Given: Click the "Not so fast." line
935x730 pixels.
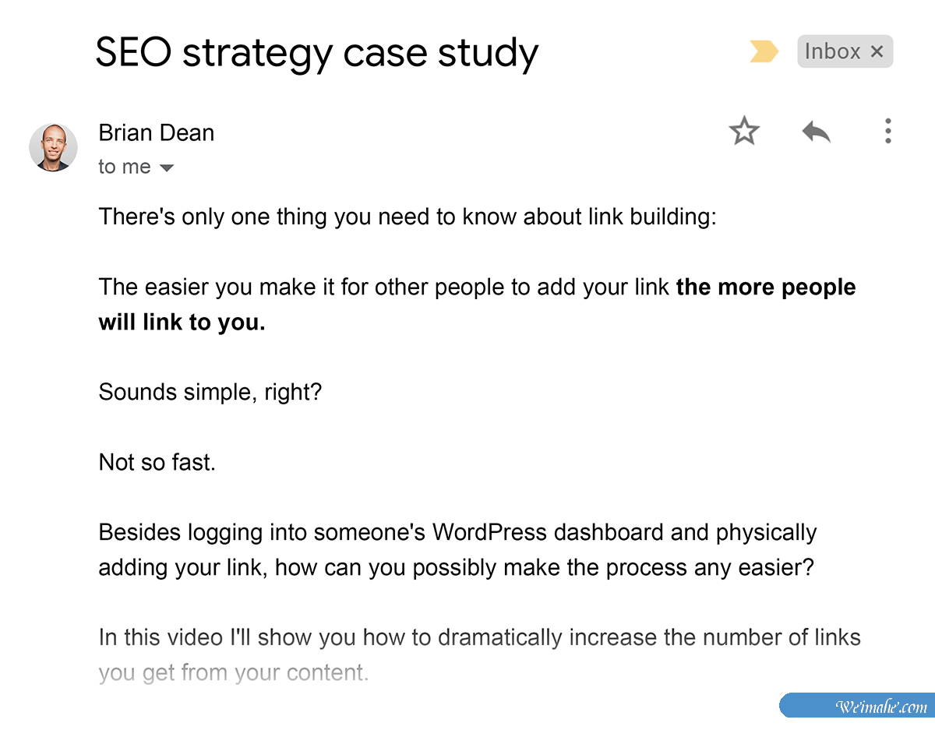Looking at the screenshot, I should click(157, 463).
